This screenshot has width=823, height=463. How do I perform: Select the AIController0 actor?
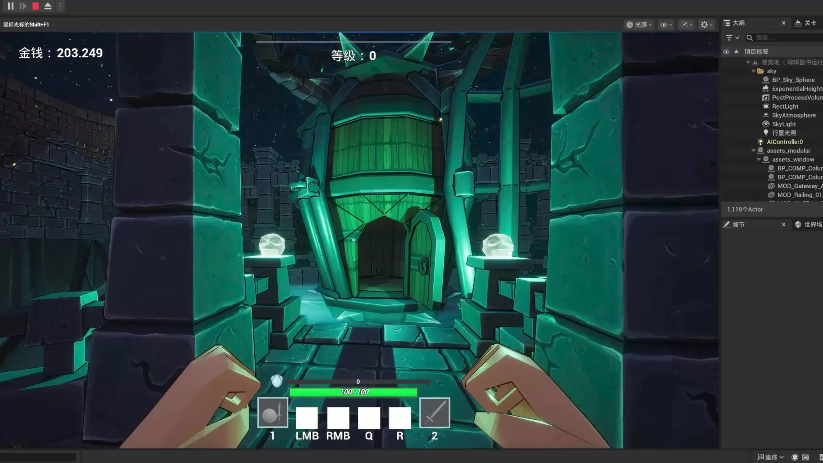pyautogui.click(x=784, y=142)
